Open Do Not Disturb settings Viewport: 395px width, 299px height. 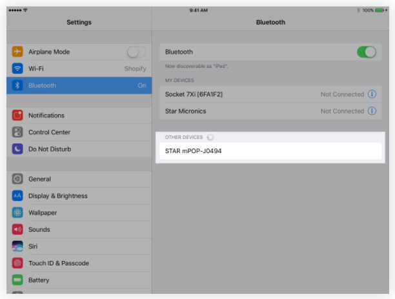click(x=79, y=149)
